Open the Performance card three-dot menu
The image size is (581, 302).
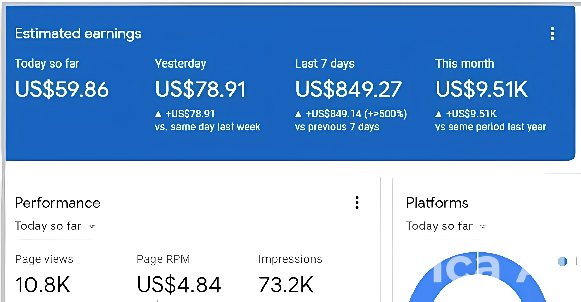click(x=357, y=203)
